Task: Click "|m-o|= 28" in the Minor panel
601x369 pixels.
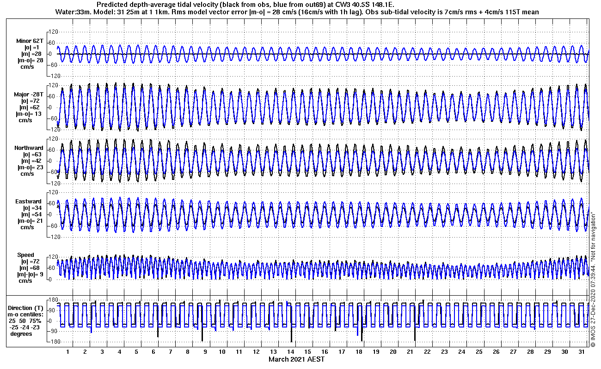Action: click(x=30, y=60)
